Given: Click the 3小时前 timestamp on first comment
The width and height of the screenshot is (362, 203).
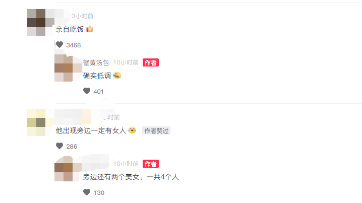Looking at the screenshot, I should [82, 16].
